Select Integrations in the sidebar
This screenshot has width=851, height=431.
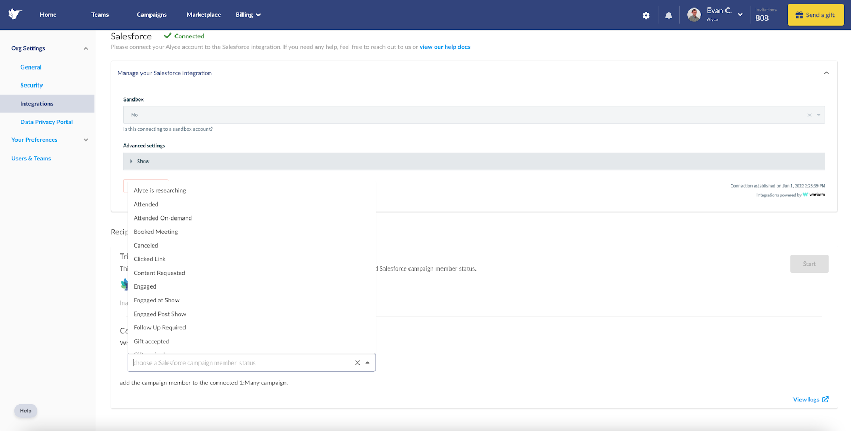[47, 104]
